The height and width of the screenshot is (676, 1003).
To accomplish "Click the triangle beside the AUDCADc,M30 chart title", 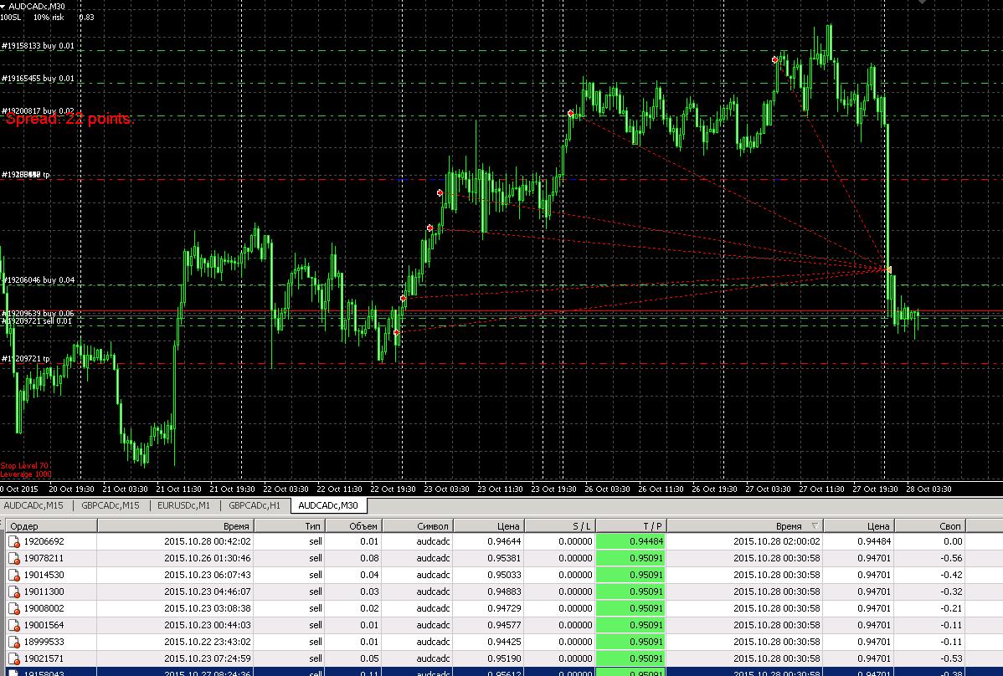I will pos(3,7).
